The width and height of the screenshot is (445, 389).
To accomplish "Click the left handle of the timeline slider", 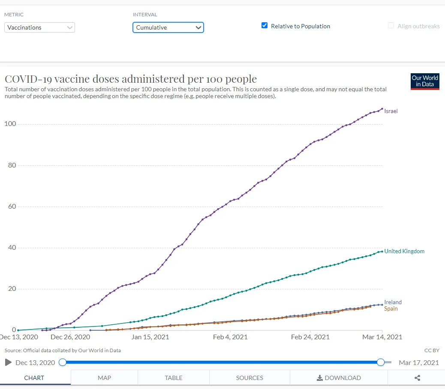I will click(x=63, y=362).
